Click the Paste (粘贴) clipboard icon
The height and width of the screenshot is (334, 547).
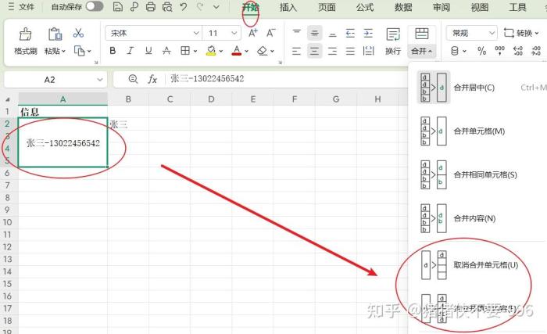55,34
